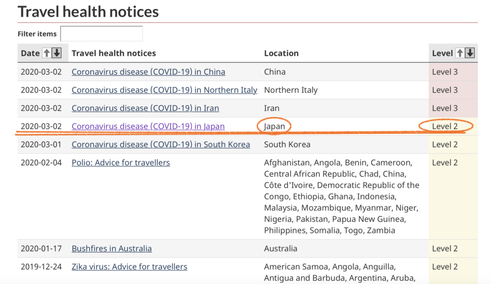Viewport: 491px width, 284px height.
Task: Click the Level 3 cell in China row
Action: point(444,72)
